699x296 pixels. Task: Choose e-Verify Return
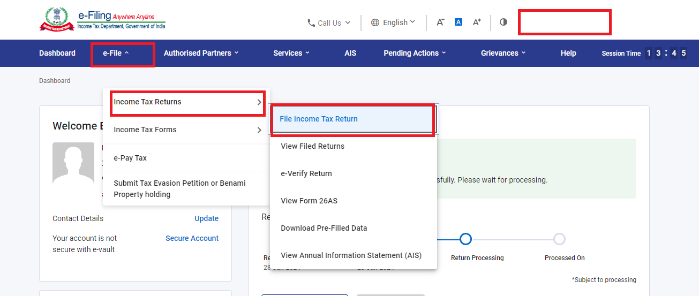pos(353,173)
